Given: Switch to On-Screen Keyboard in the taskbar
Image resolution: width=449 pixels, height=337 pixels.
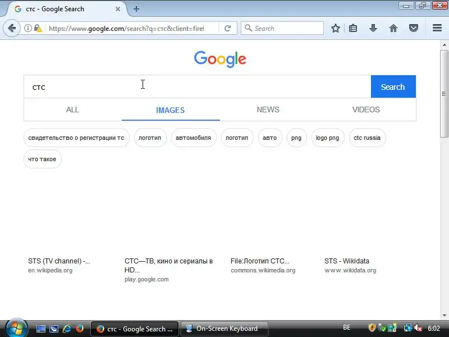Looking at the screenshot, I should point(224,329).
